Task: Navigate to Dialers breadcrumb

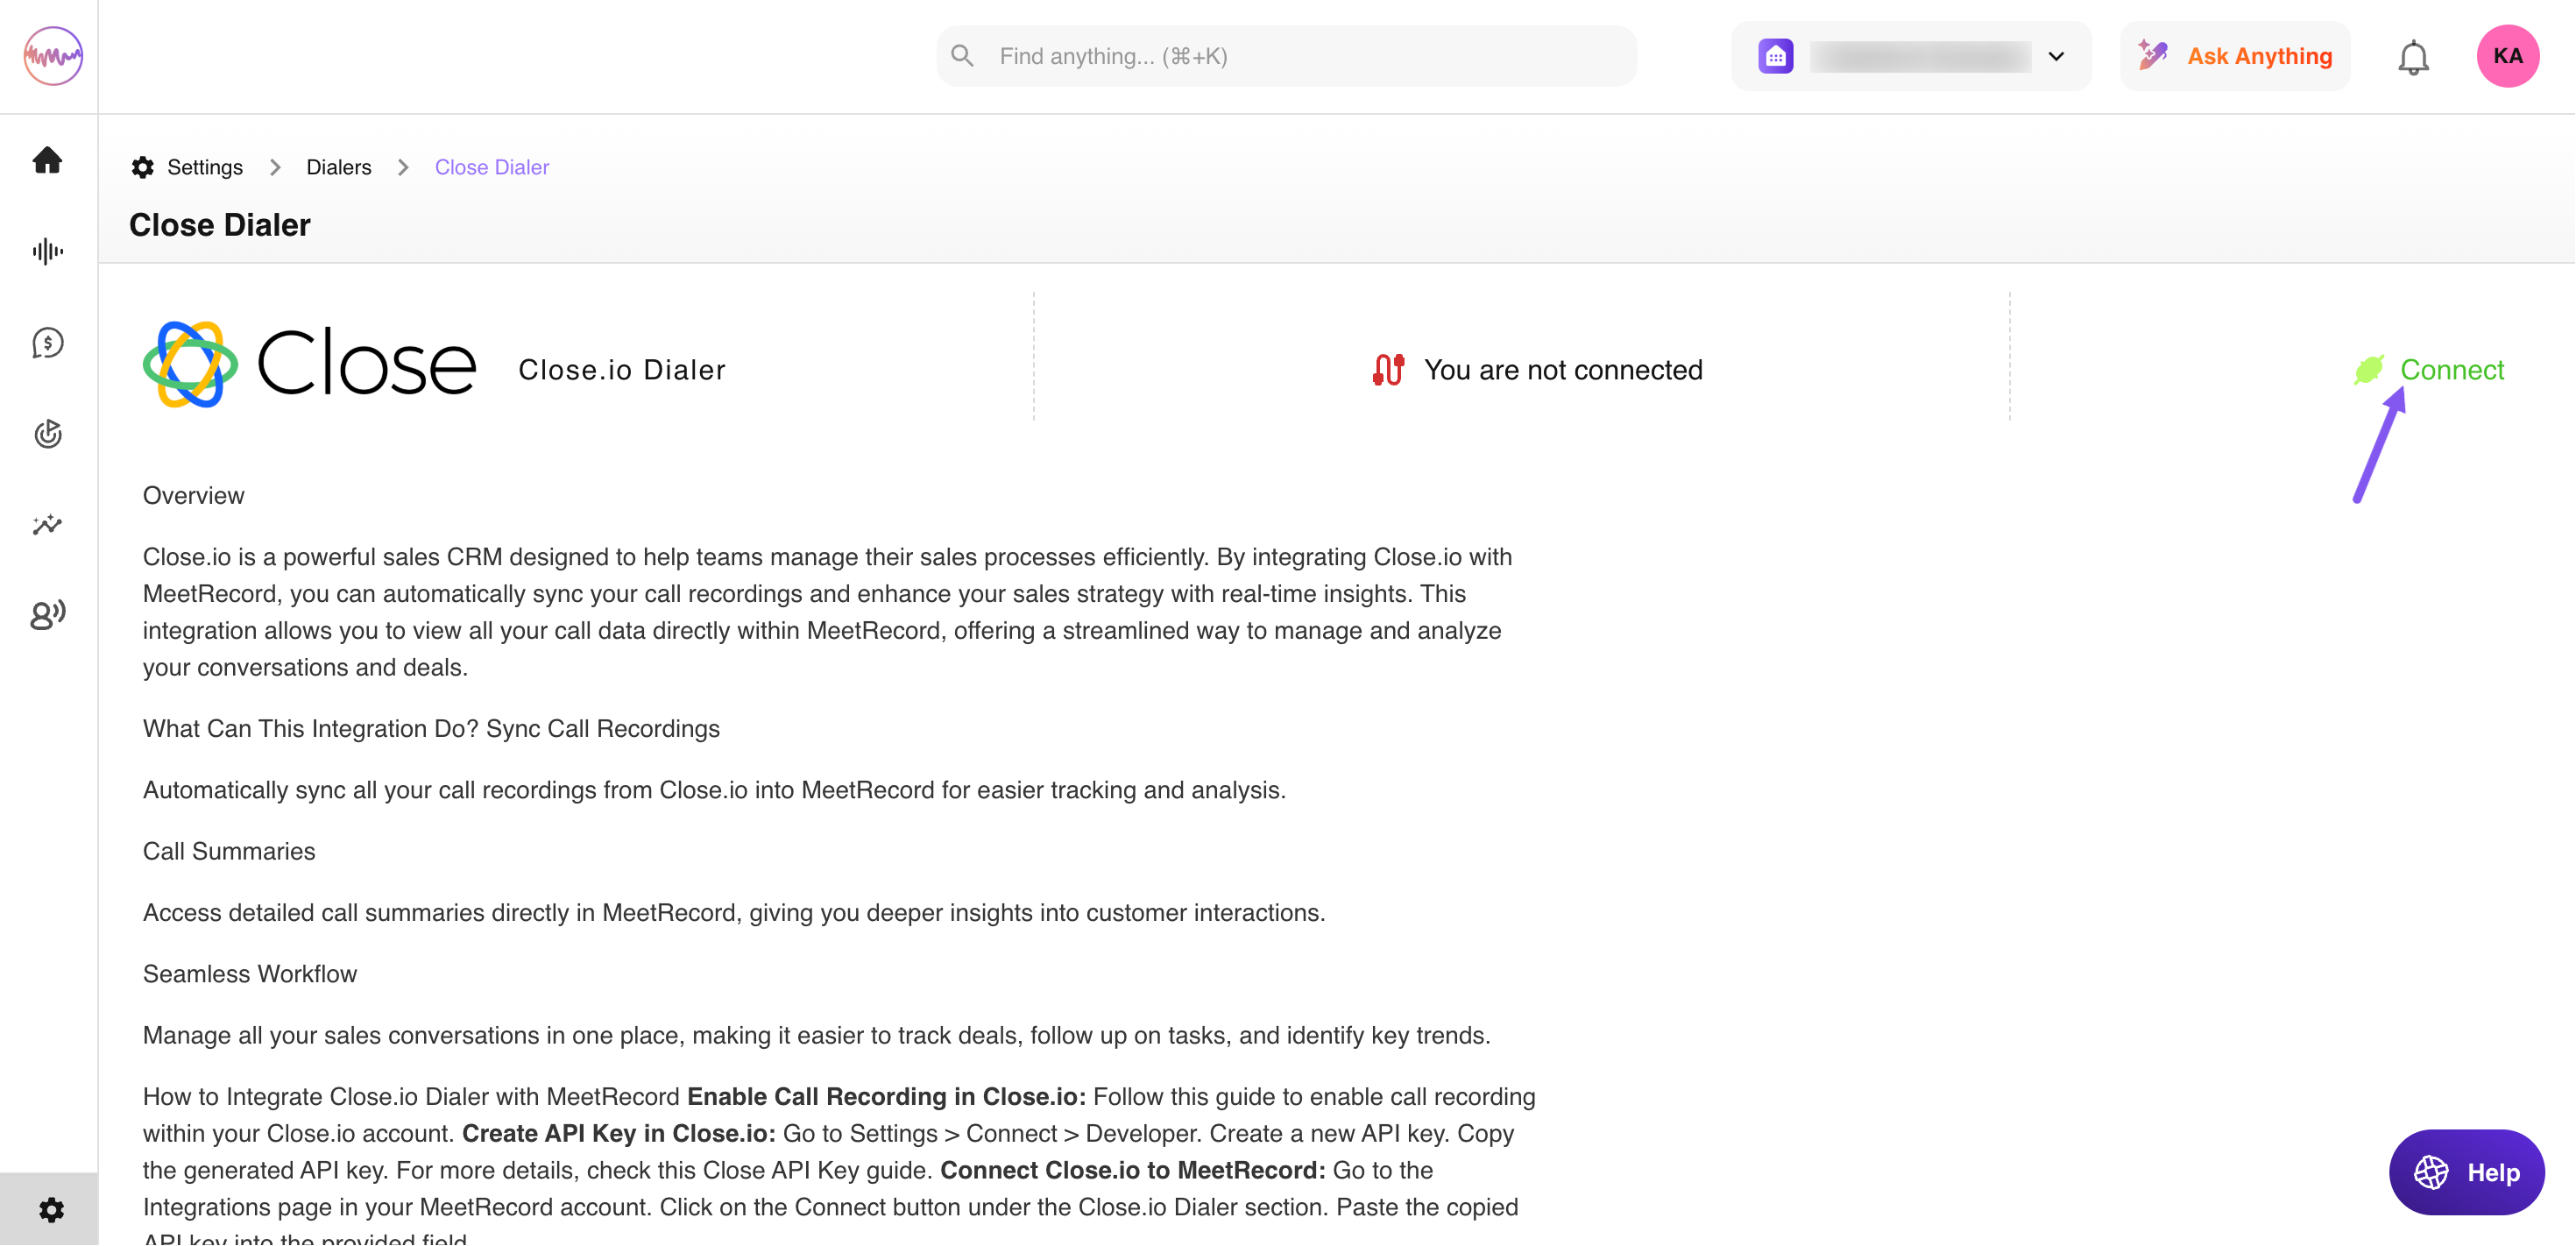Action: [x=338, y=167]
